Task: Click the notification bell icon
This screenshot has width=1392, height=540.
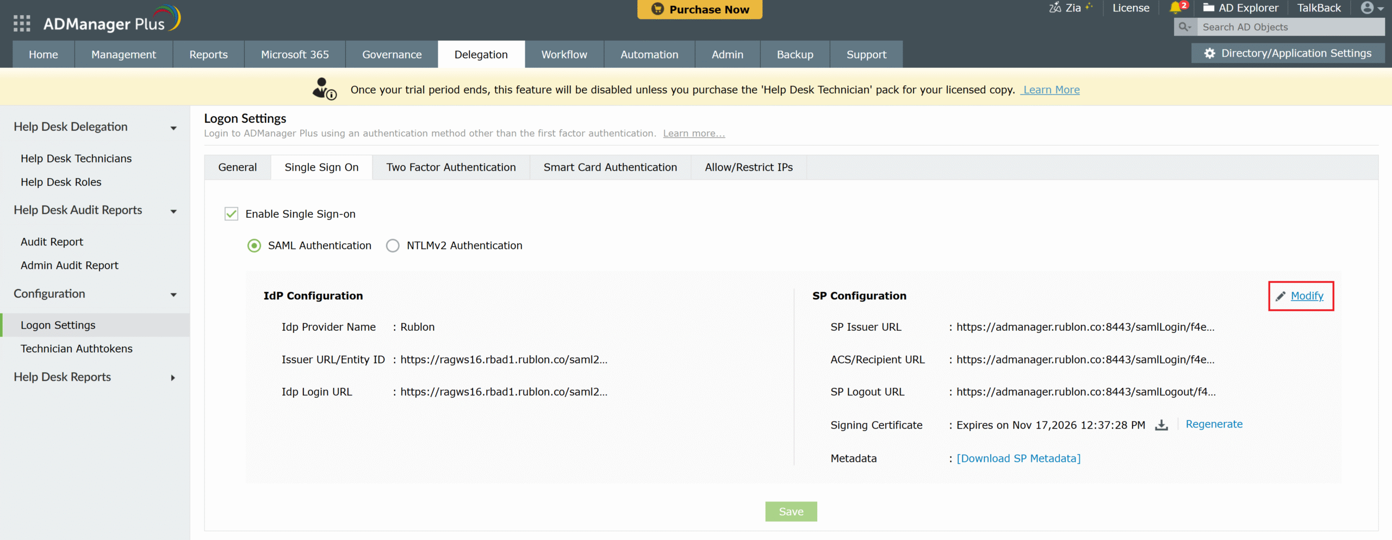Action: pyautogui.click(x=1175, y=8)
